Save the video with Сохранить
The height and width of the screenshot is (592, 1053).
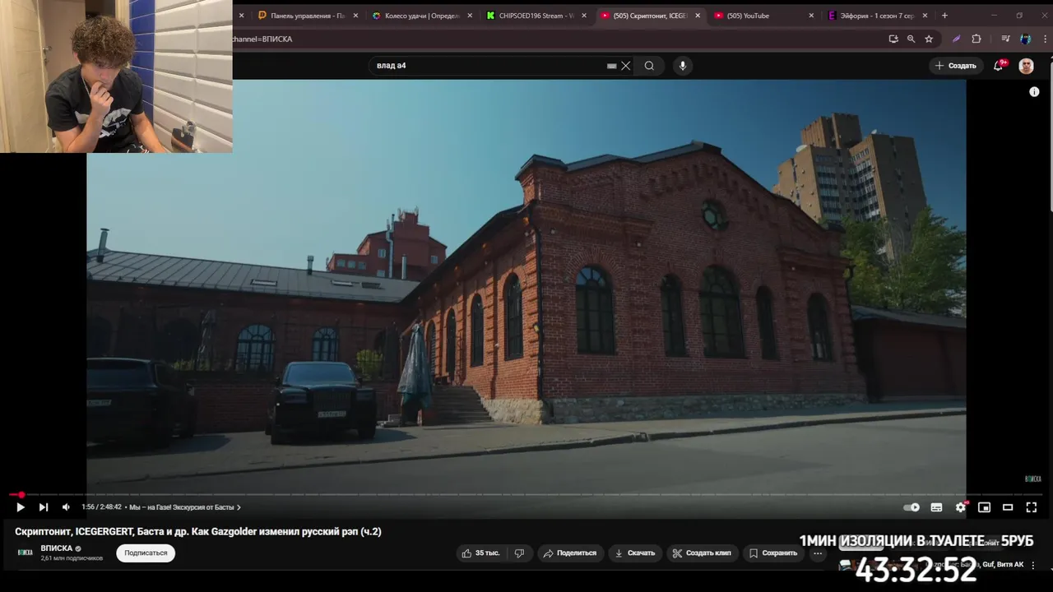click(x=772, y=553)
